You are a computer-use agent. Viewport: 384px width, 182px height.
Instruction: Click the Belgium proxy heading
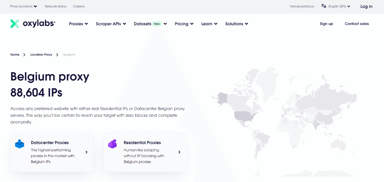(50, 77)
